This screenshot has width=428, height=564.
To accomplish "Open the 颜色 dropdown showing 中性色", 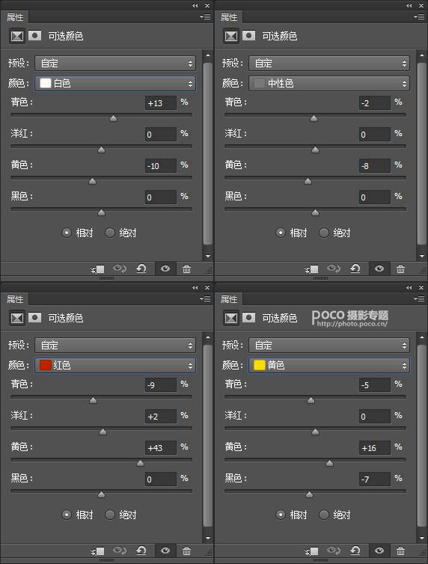I will [x=329, y=84].
